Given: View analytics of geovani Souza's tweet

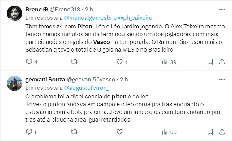Looking at the screenshot, I should (x=165, y=132).
